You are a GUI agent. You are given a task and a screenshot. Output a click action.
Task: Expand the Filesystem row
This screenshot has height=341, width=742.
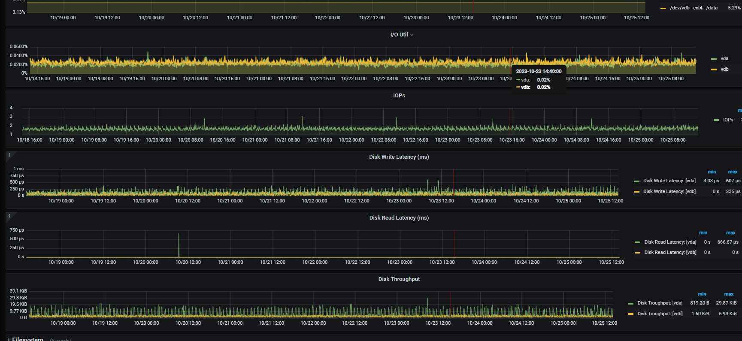coord(27,339)
